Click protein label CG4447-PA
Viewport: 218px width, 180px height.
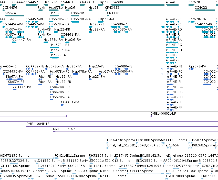22,87
